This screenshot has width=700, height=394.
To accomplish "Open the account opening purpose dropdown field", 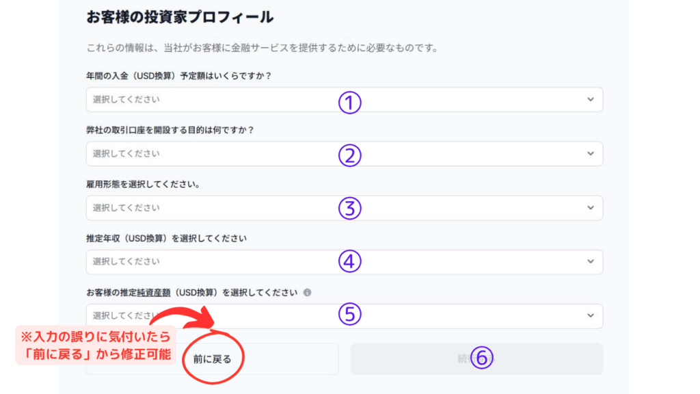I will (x=273, y=154).
